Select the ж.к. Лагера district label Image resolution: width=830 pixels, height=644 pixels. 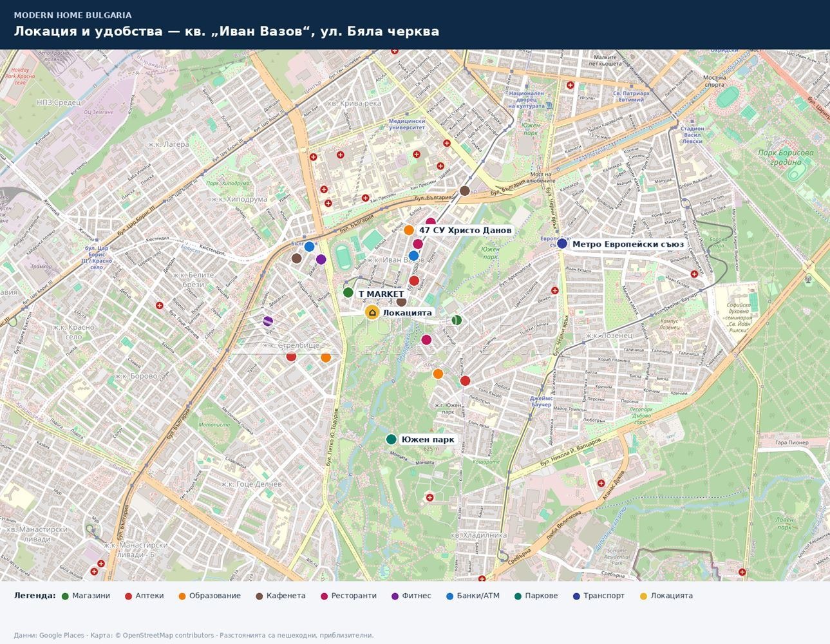coord(169,144)
